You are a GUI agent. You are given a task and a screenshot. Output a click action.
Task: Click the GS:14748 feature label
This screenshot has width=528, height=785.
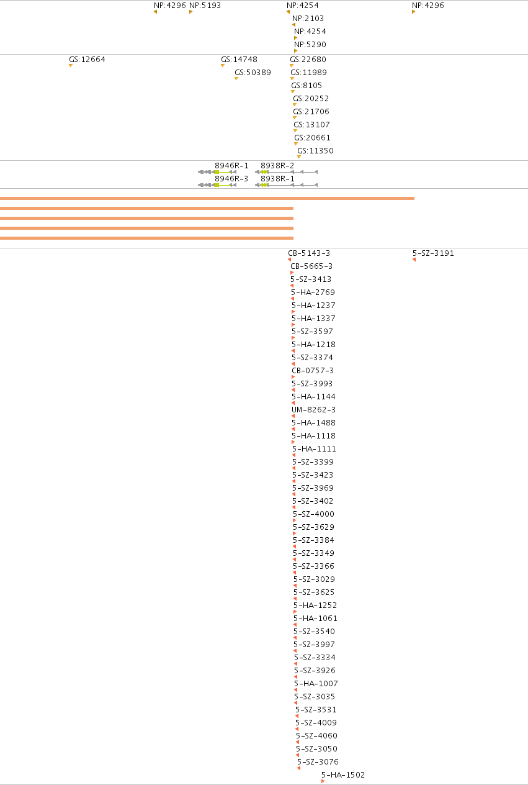point(239,60)
